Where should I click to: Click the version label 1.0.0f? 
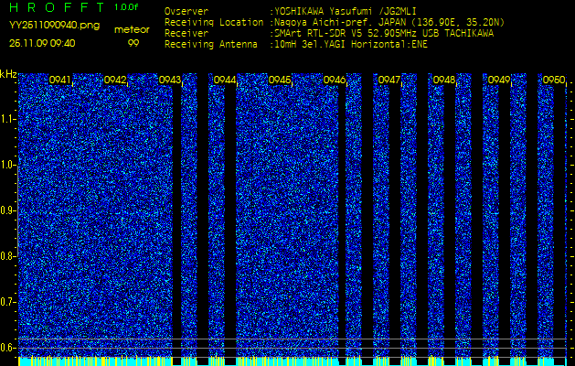click(126, 7)
